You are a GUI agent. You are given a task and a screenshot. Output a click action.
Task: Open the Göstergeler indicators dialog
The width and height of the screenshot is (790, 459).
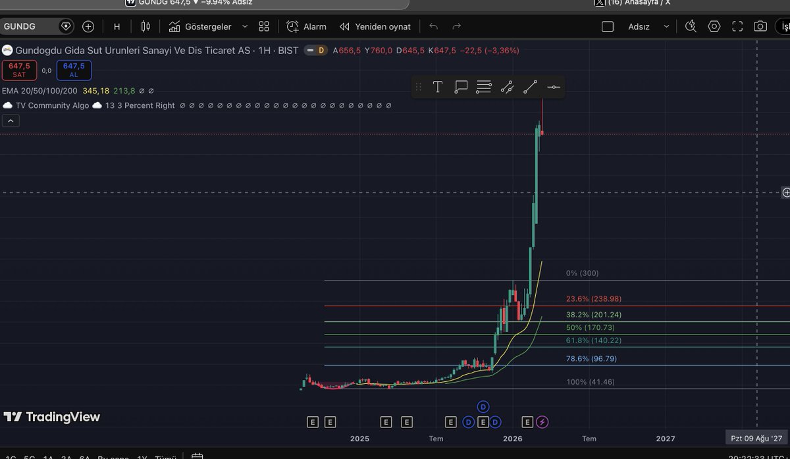click(x=201, y=27)
